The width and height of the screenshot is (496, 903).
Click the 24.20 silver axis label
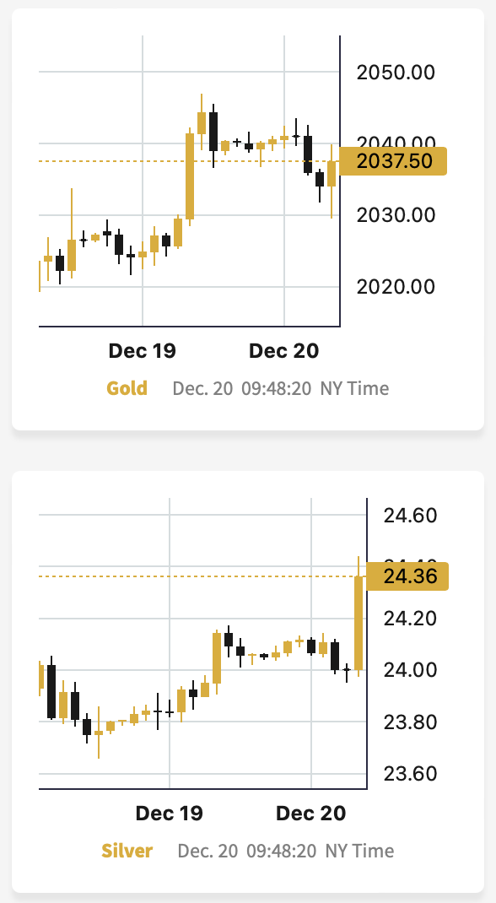tap(410, 619)
